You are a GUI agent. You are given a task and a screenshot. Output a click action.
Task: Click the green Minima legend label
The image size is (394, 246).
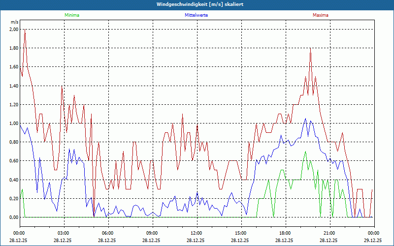[71, 15]
